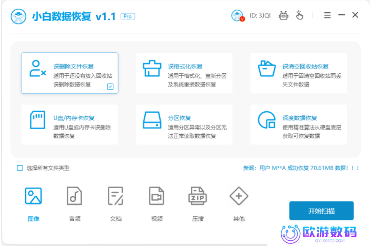Enable 选择所有文件类型 checkbox
Image resolution: width=370 pixels, height=247 pixels.
coord(20,168)
